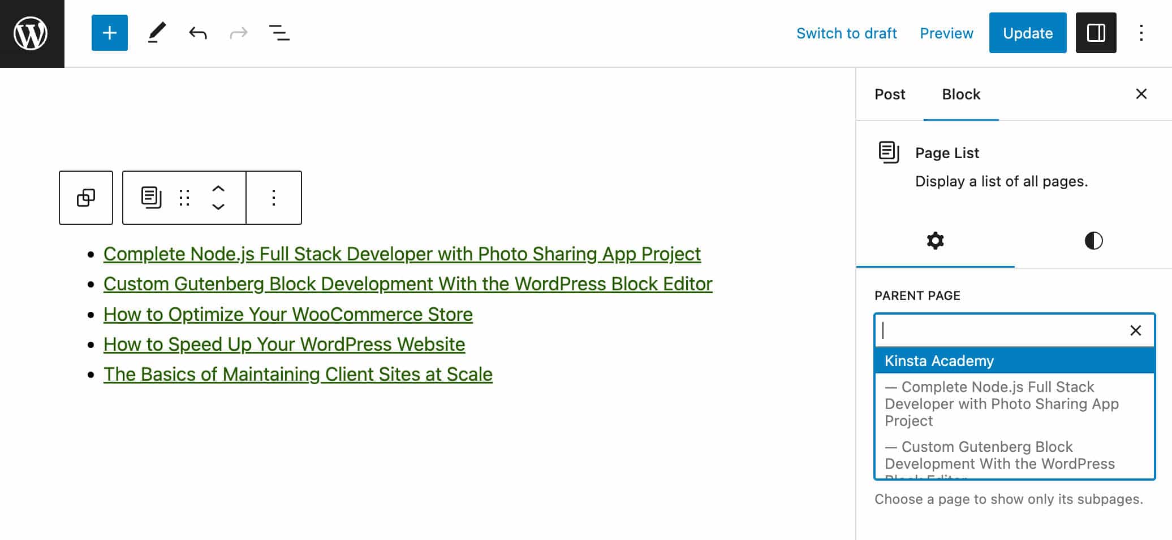The width and height of the screenshot is (1172, 540).
Task: Clear the Parent Page combobox field
Action: click(1135, 330)
